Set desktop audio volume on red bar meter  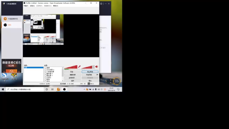(x=88, y=67)
